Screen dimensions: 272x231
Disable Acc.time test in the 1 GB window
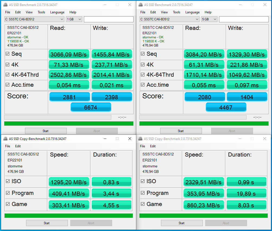pyautogui.click(x=7, y=85)
